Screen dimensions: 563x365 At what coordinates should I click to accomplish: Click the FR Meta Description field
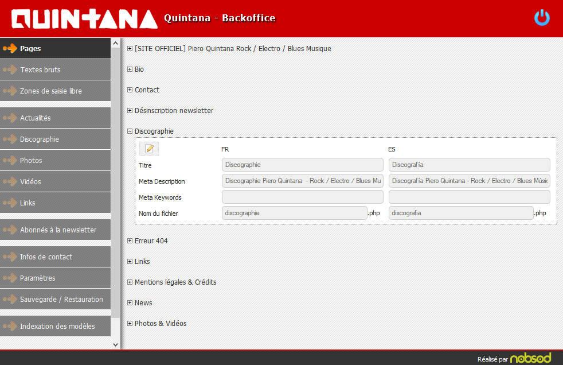(x=302, y=181)
